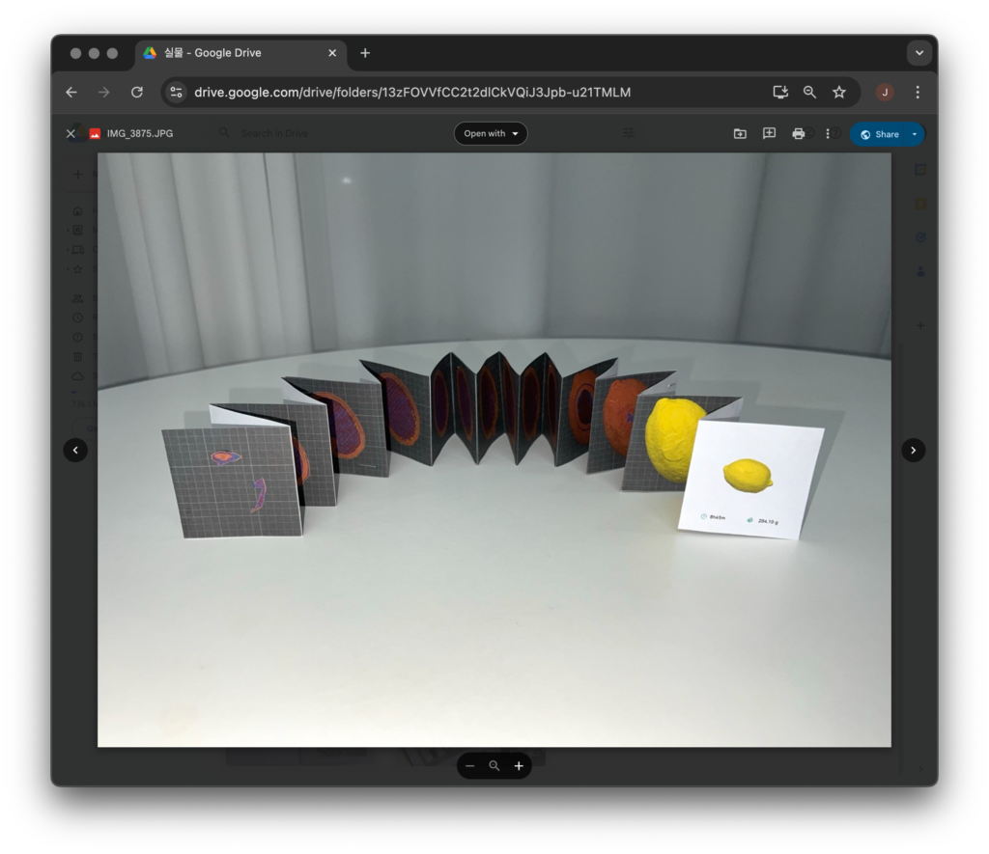Open a new browser tab
989x854 pixels.
click(365, 53)
